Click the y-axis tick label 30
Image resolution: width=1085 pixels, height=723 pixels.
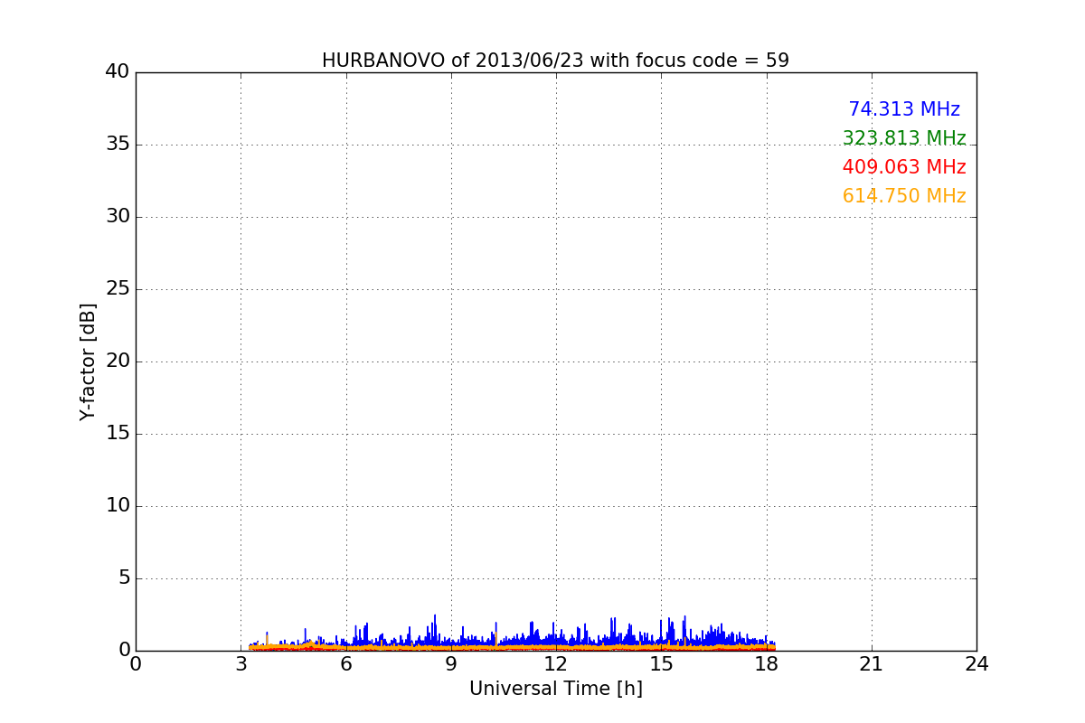coord(118,217)
